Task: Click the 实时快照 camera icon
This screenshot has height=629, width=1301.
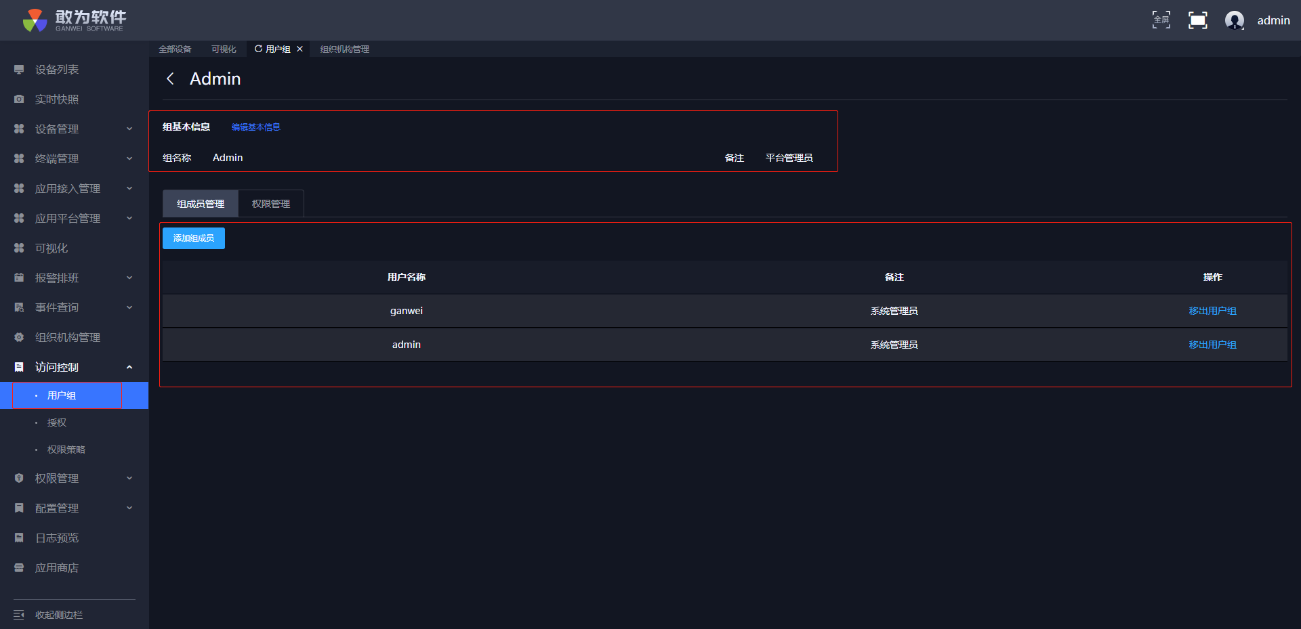Action: point(19,100)
